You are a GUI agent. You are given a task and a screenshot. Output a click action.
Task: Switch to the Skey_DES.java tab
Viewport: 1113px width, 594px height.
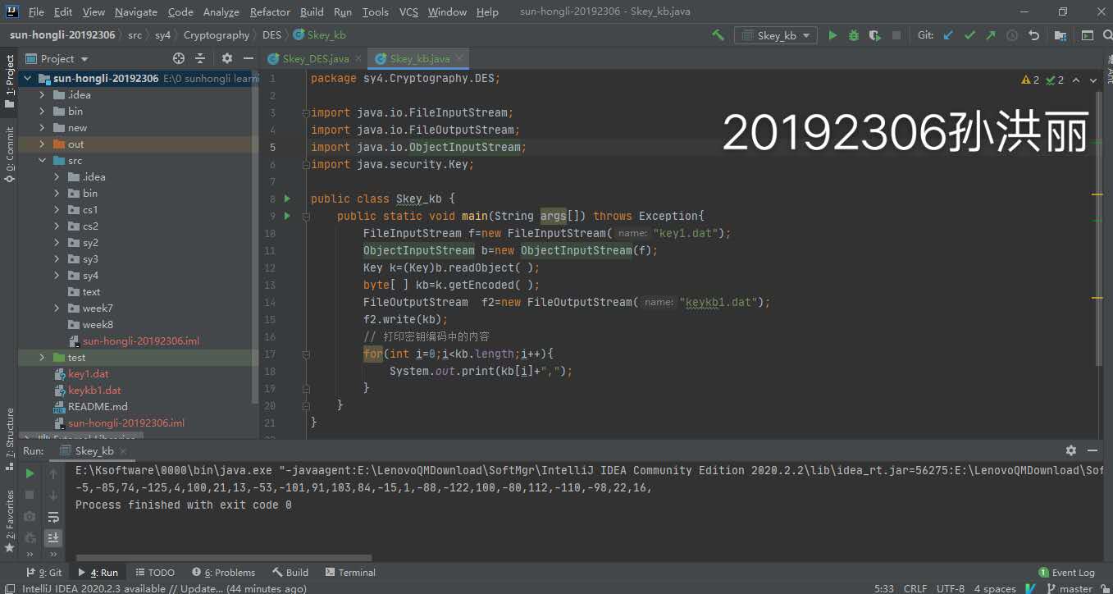316,58
